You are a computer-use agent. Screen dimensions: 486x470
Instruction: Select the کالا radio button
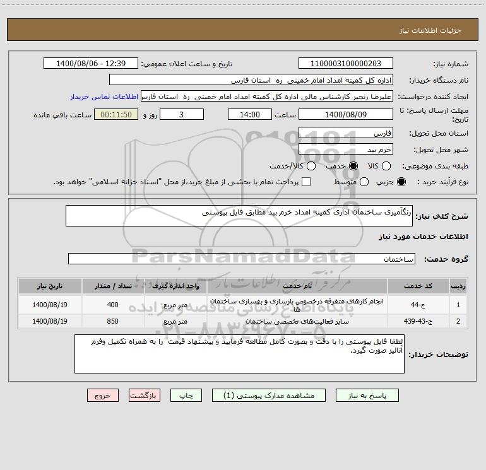(x=386, y=166)
